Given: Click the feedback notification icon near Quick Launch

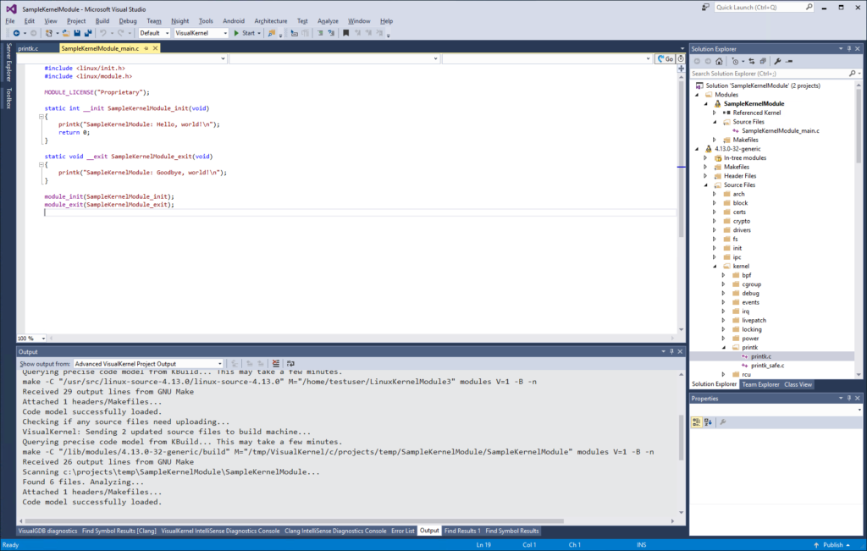Looking at the screenshot, I should pos(705,7).
